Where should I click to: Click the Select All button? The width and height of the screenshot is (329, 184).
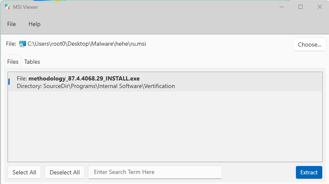[24, 172]
